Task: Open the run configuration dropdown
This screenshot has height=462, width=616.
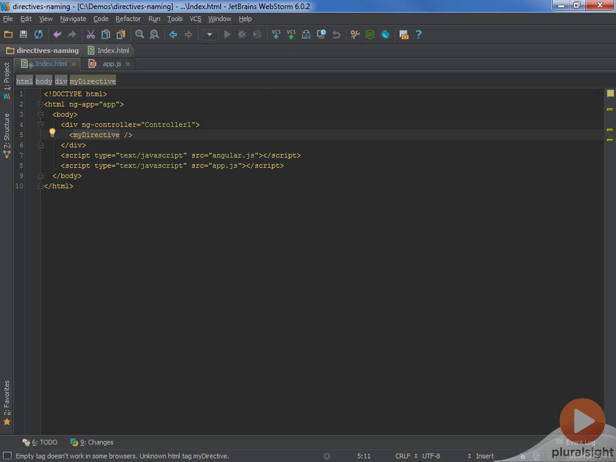Action: click(x=210, y=34)
